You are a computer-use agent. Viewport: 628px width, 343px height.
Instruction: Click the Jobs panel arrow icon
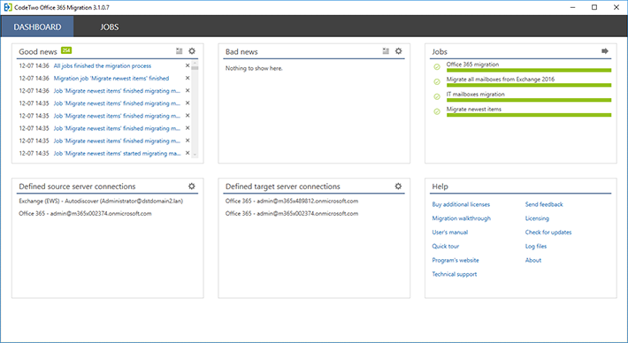[605, 51]
